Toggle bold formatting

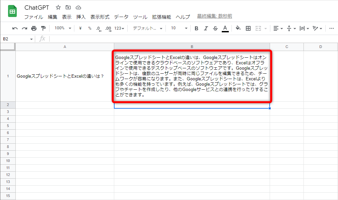point(196,28)
